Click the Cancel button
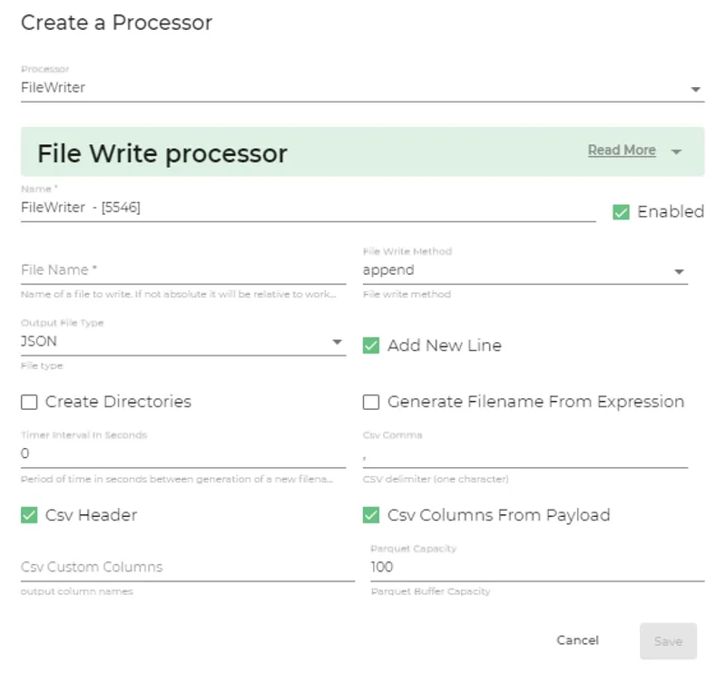726x673 pixels. click(x=577, y=640)
